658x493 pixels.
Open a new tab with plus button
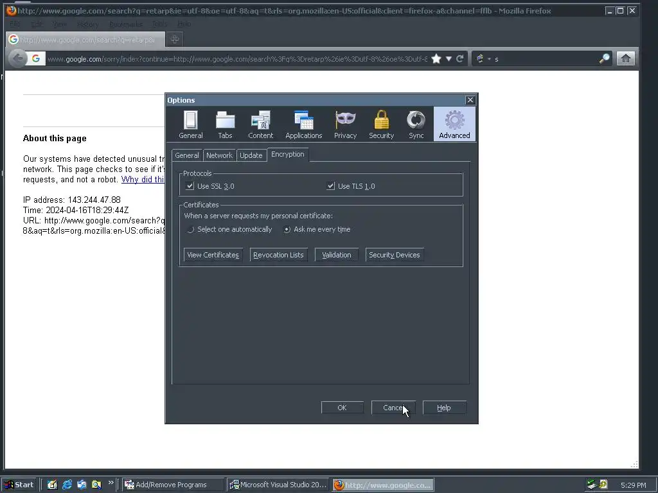[175, 39]
